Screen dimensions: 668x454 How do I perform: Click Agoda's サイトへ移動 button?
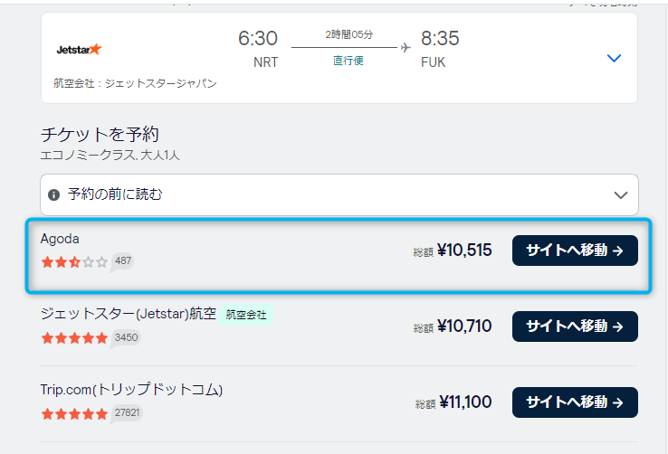click(x=575, y=251)
